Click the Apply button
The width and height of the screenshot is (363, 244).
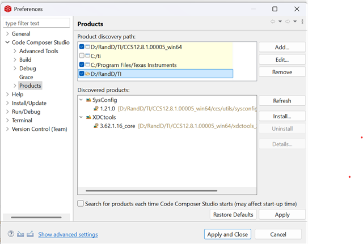[282, 215]
